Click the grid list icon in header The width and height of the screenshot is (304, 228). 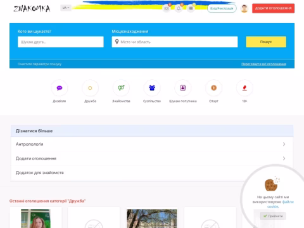(x=191, y=8)
